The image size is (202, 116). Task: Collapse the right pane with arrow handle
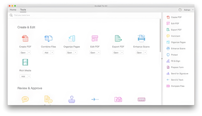click(162, 59)
